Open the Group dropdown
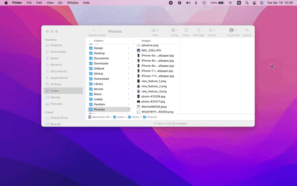 click(x=175, y=30)
